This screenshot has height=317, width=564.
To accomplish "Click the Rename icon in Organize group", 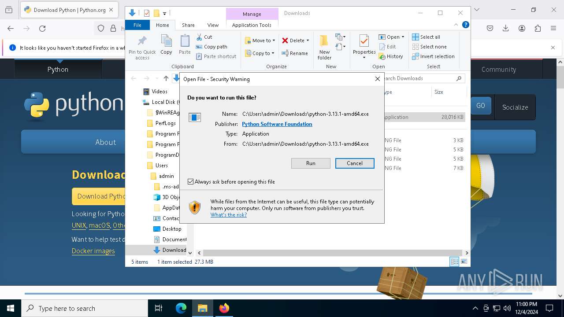I will tap(285, 53).
